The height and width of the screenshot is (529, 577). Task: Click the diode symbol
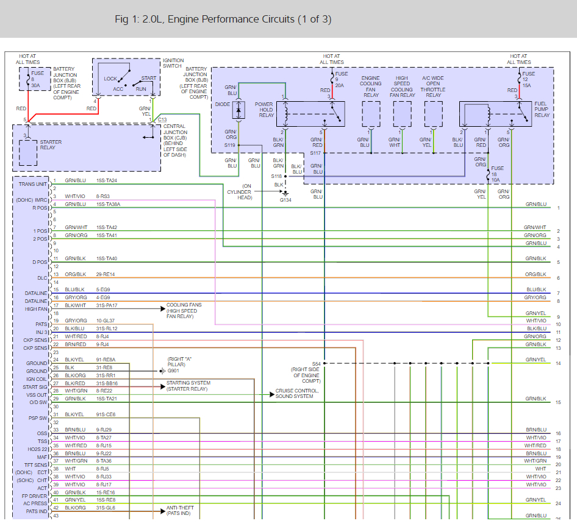coord(239,110)
